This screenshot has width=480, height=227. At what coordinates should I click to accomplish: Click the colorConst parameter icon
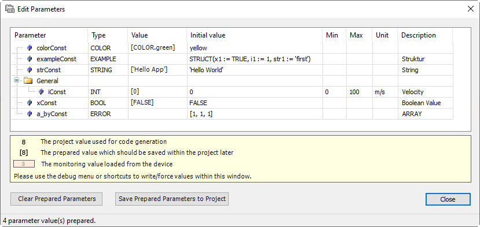tap(30, 48)
